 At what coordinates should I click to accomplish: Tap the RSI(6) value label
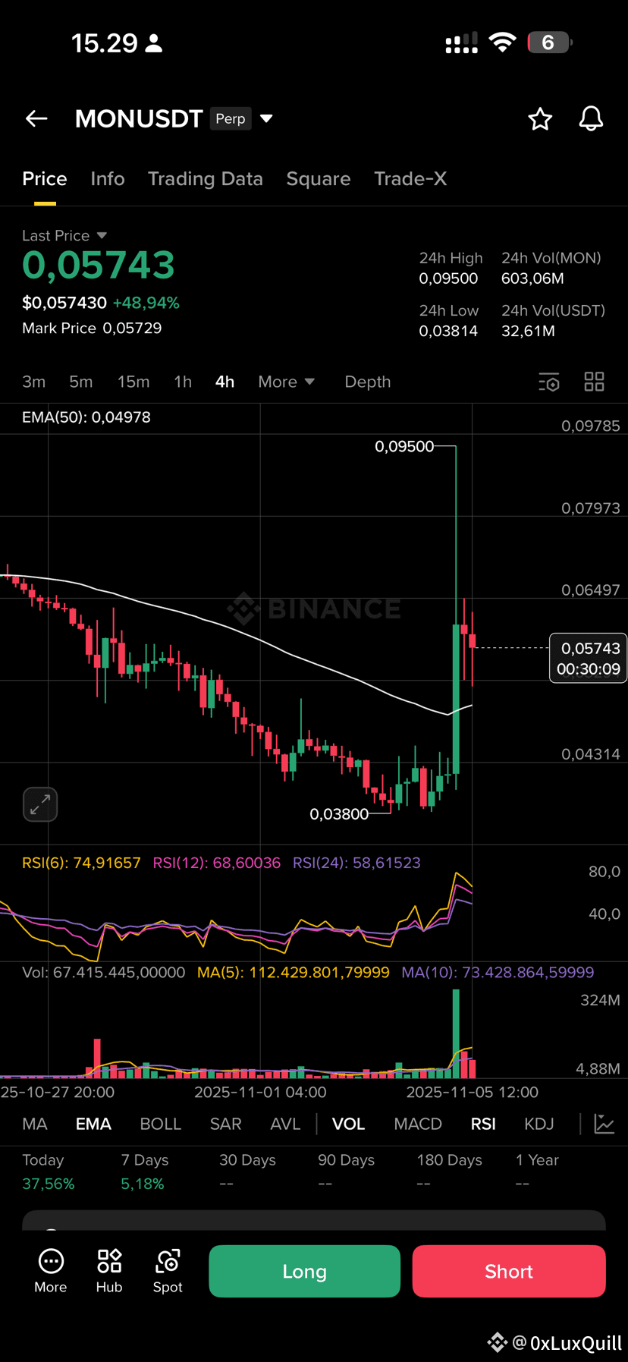pos(81,863)
